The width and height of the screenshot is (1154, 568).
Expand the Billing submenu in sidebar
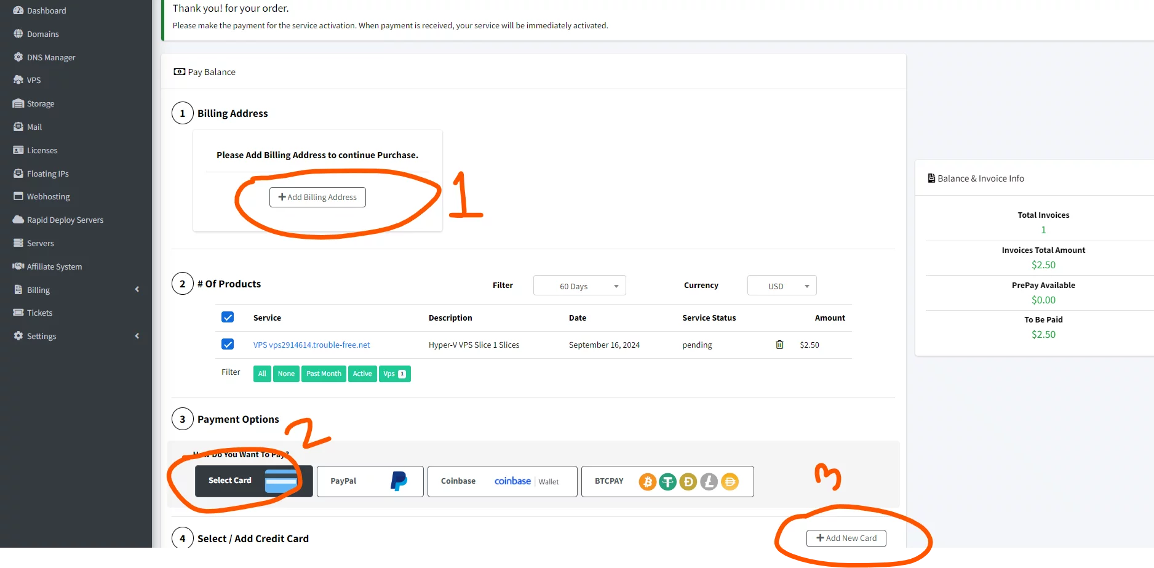137,290
